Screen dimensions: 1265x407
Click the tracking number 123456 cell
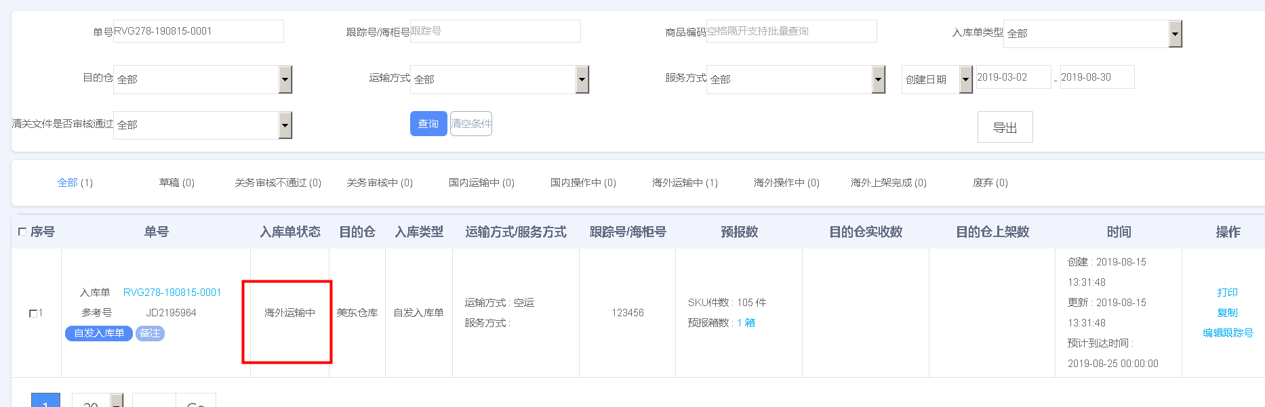[x=628, y=313]
